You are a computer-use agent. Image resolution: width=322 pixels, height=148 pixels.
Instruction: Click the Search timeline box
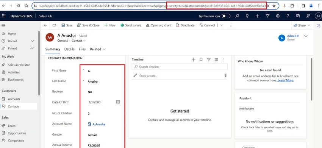(x=180, y=67)
